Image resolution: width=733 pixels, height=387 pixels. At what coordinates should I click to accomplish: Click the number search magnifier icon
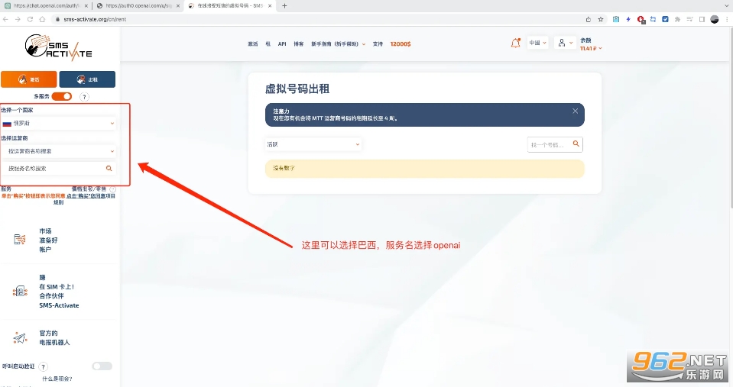click(x=576, y=144)
